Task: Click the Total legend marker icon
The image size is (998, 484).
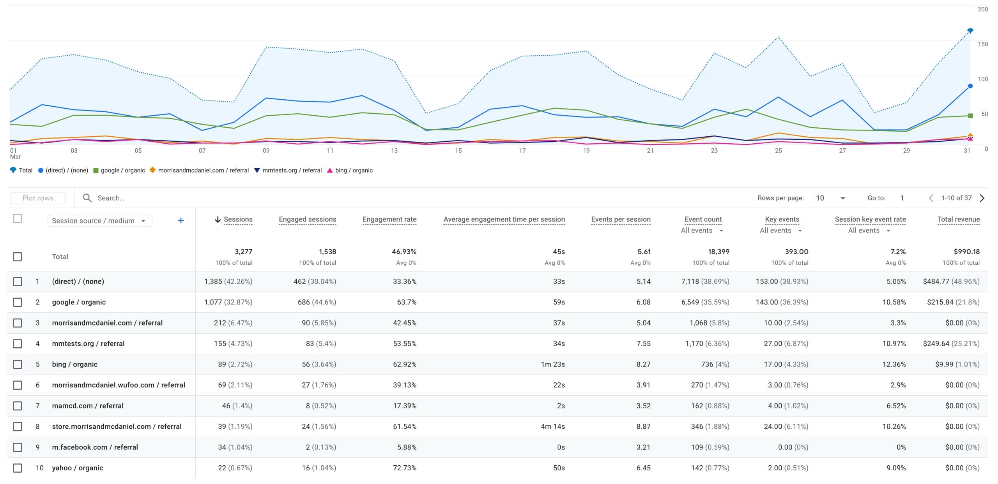Action: [x=13, y=170]
